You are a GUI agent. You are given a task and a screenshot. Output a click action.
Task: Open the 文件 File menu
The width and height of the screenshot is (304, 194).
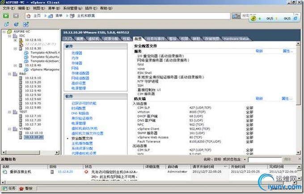[x=9, y=8]
